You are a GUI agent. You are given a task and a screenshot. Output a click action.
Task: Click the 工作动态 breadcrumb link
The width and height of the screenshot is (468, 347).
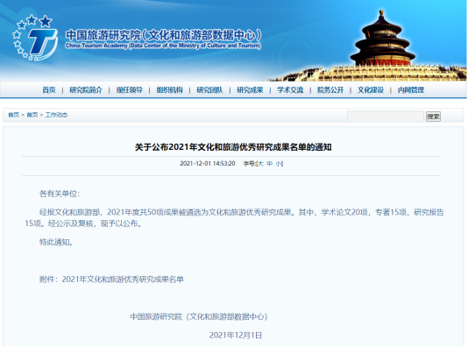point(56,115)
